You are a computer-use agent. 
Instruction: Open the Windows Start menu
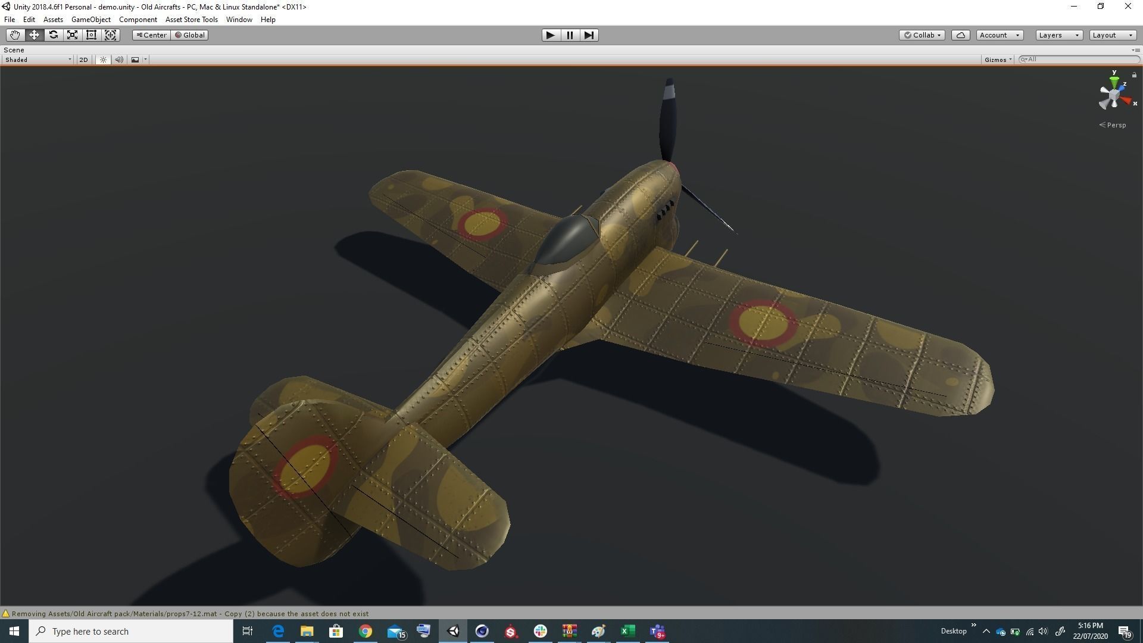click(x=14, y=631)
